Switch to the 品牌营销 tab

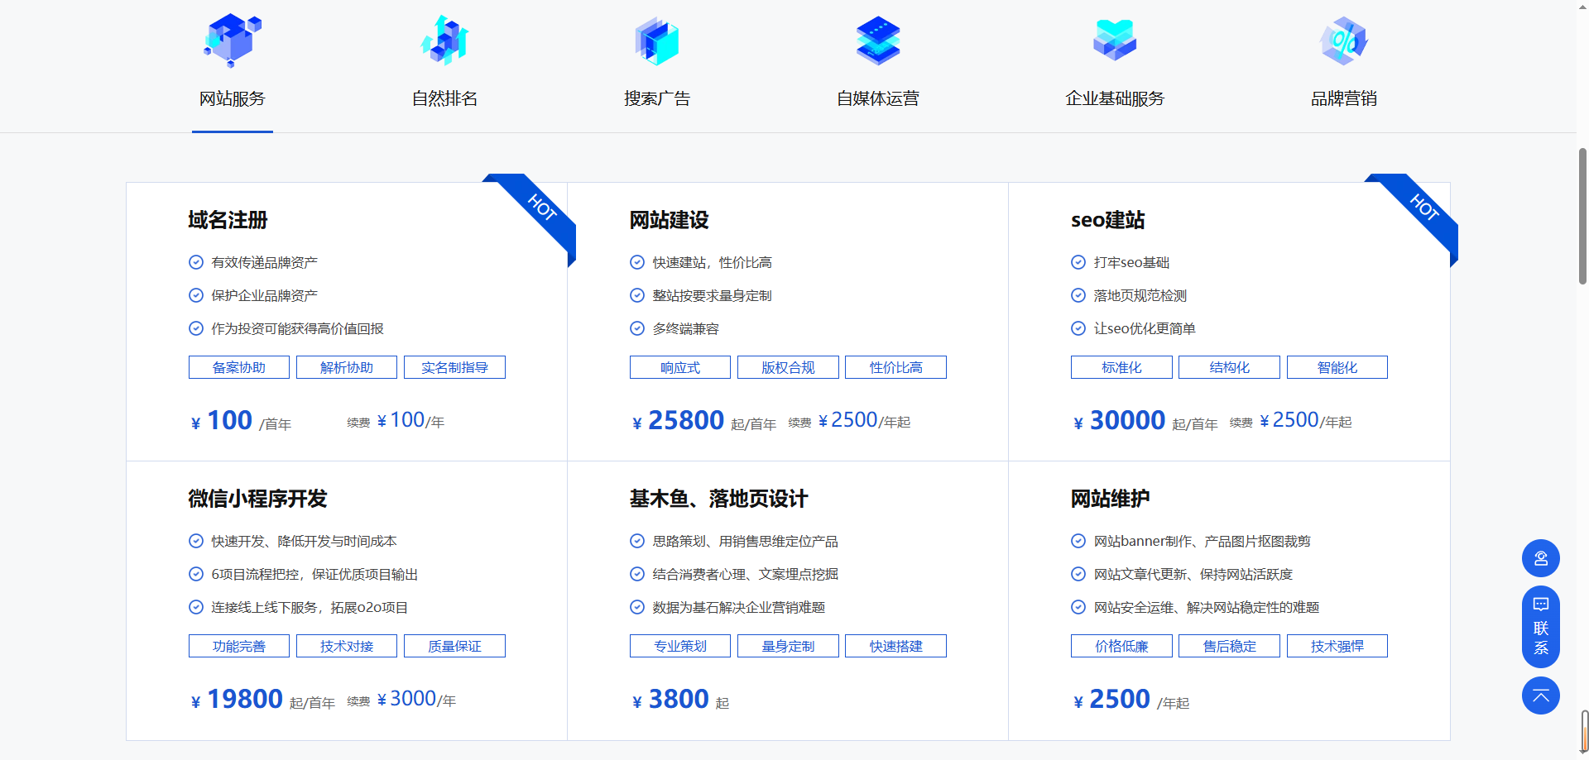(x=1344, y=98)
